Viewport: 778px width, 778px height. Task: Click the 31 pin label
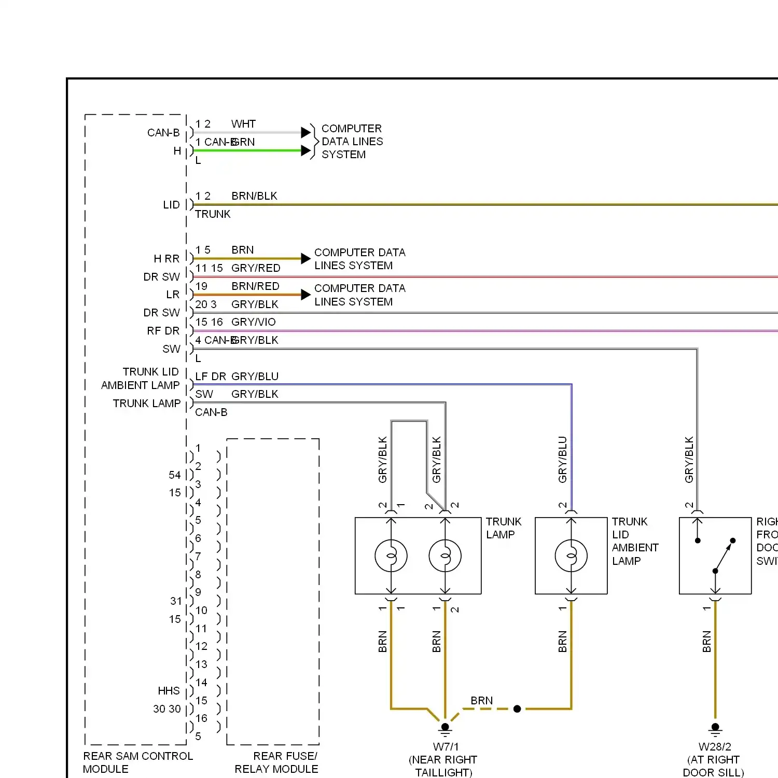(176, 601)
